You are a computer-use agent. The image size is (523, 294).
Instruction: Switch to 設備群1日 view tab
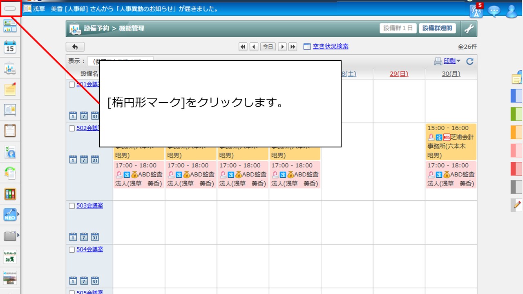pos(398,28)
